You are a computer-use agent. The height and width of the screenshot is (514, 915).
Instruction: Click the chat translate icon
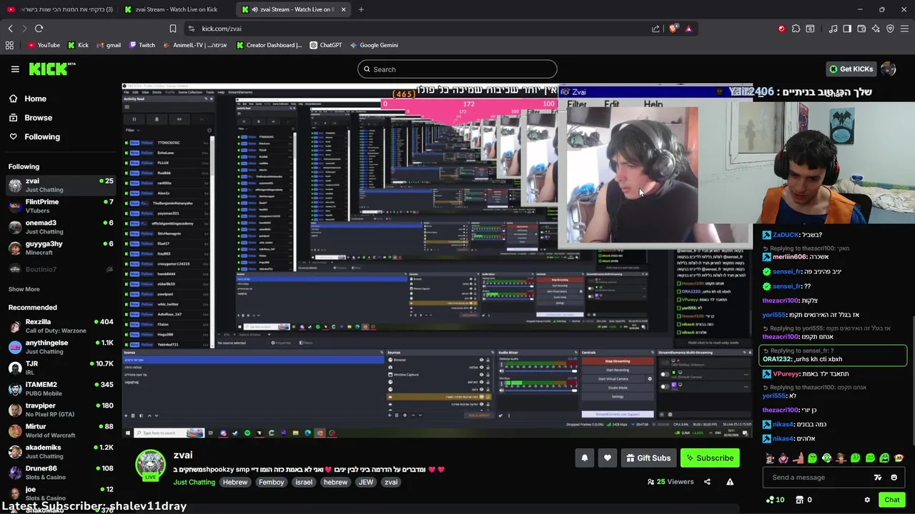pos(878,478)
